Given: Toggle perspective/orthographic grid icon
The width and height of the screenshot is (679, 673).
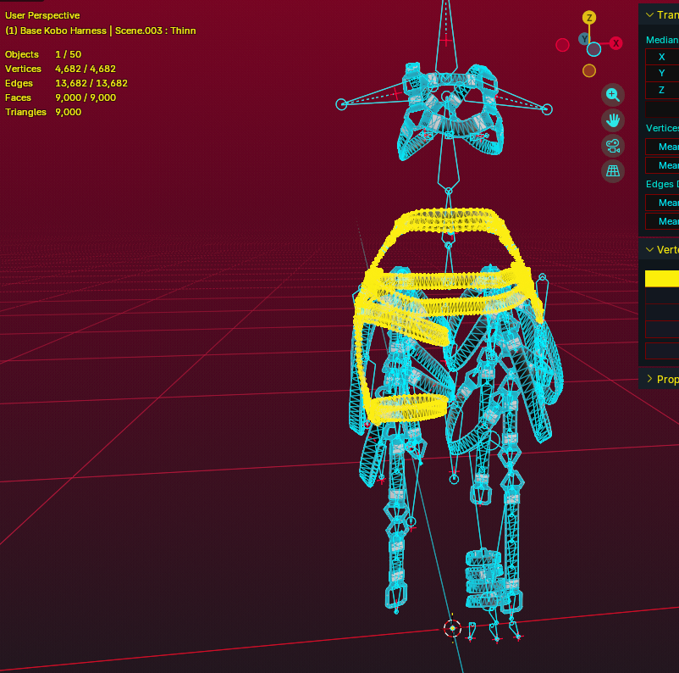Looking at the screenshot, I should pos(613,171).
